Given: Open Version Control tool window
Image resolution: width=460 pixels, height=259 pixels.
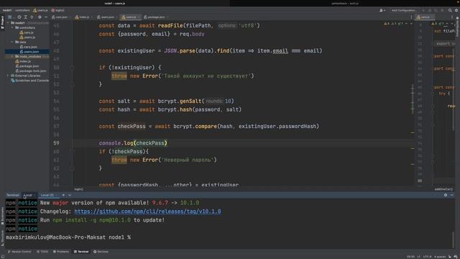Looking at the screenshot, I should point(19,252).
